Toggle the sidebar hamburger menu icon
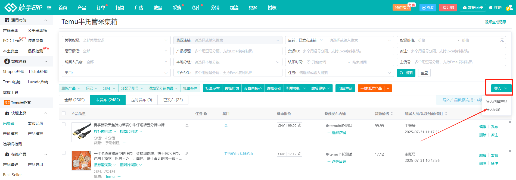The image size is (516, 180). (x=49, y=8)
